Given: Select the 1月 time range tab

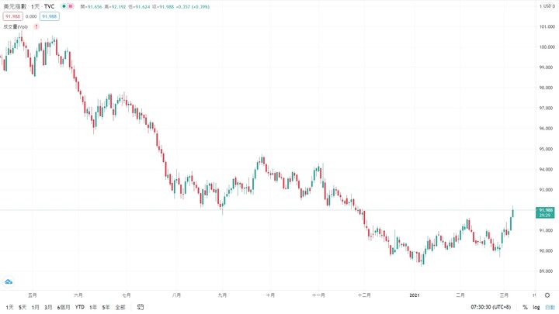Looking at the screenshot, I should tap(36, 307).
